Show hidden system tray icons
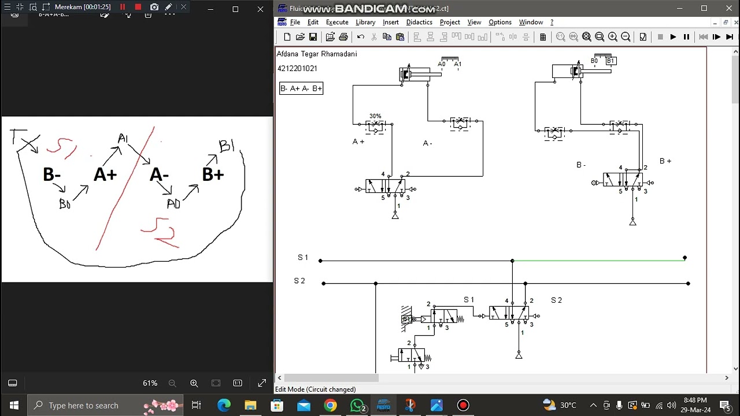This screenshot has height=416, width=740. pos(593,405)
